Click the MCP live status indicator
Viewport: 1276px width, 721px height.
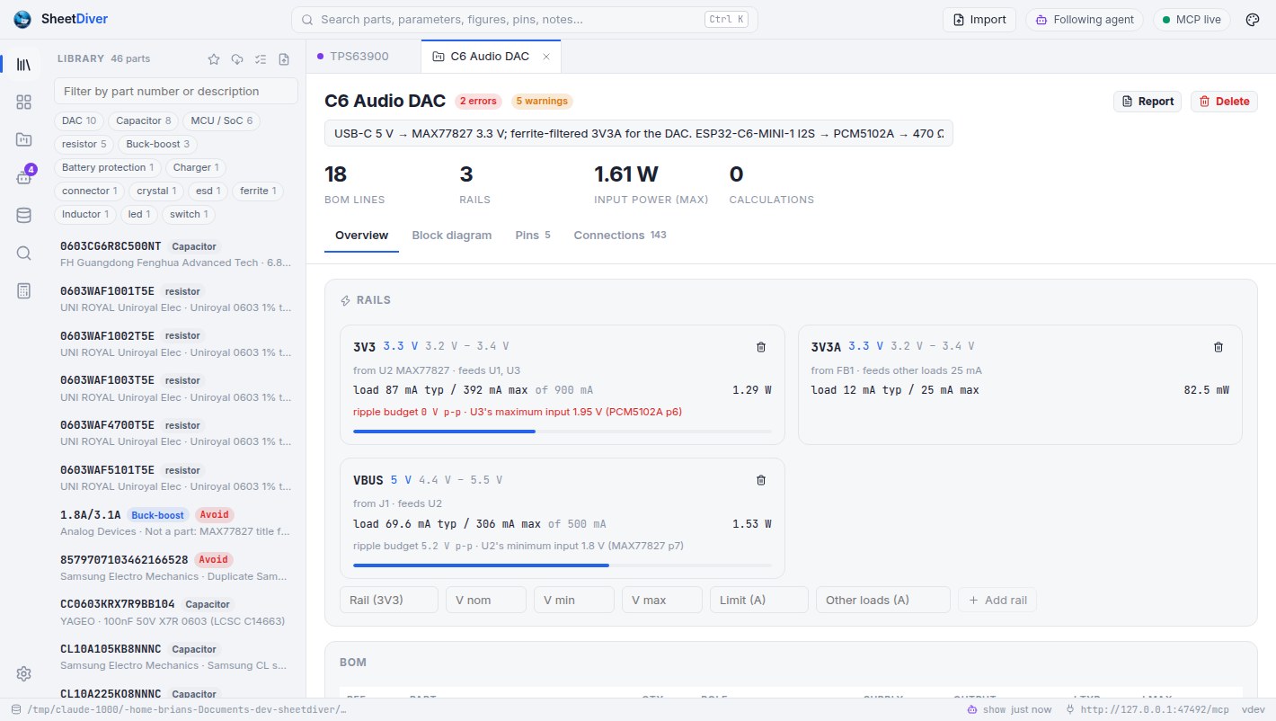[1192, 20]
